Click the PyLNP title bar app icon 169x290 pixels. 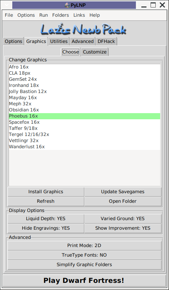67,5
